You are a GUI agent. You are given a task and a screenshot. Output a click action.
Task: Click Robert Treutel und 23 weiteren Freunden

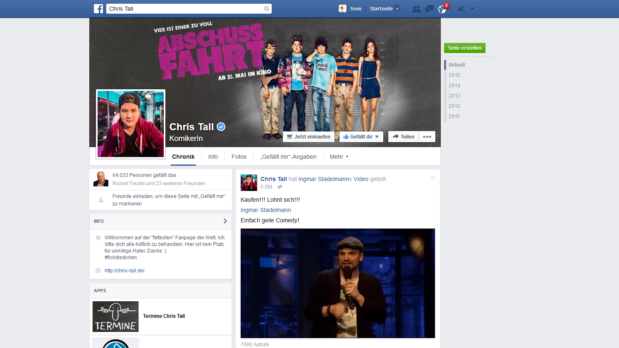click(x=159, y=184)
